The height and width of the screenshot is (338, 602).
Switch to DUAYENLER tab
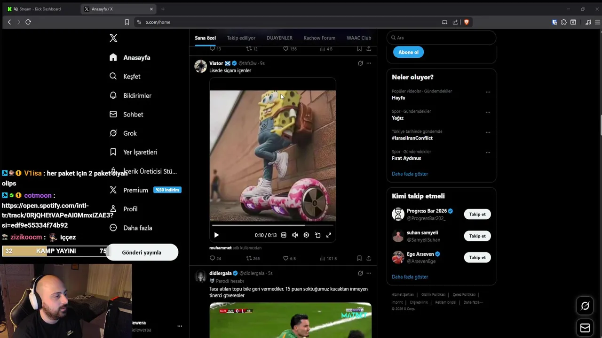(x=279, y=38)
